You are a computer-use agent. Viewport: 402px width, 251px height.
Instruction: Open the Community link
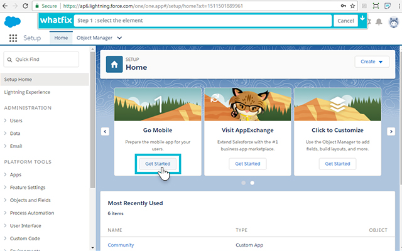[x=121, y=245]
